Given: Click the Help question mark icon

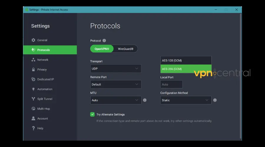Looking at the screenshot, I should 33,128.
